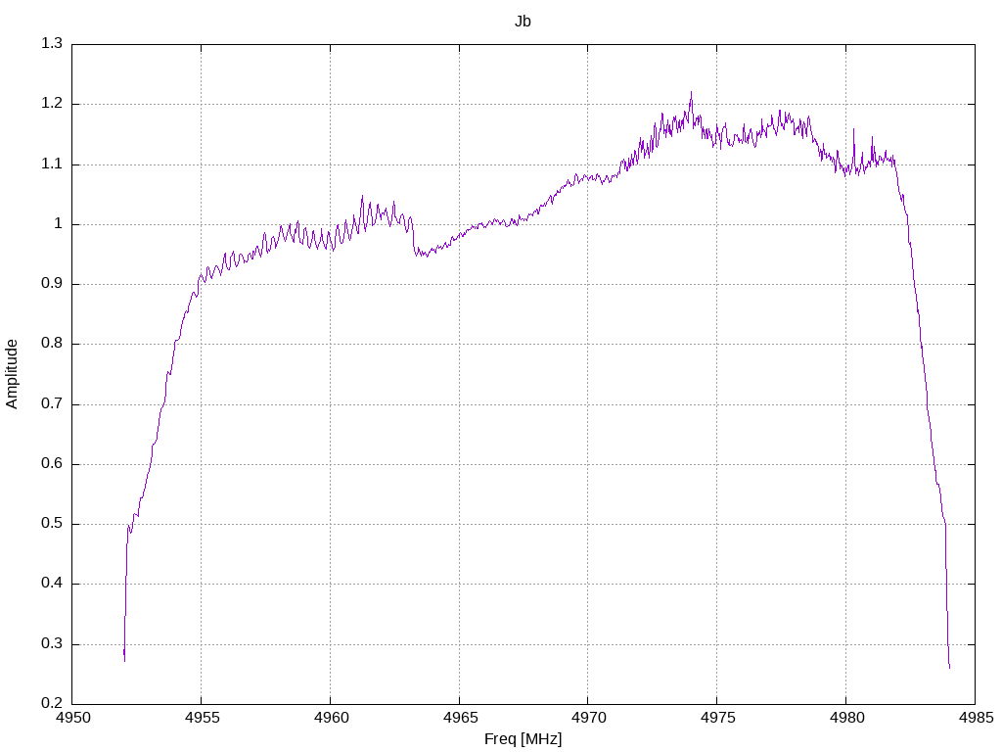The image size is (1002, 752).
Task: Select the 0.2 y-axis tick label
Action: point(52,704)
